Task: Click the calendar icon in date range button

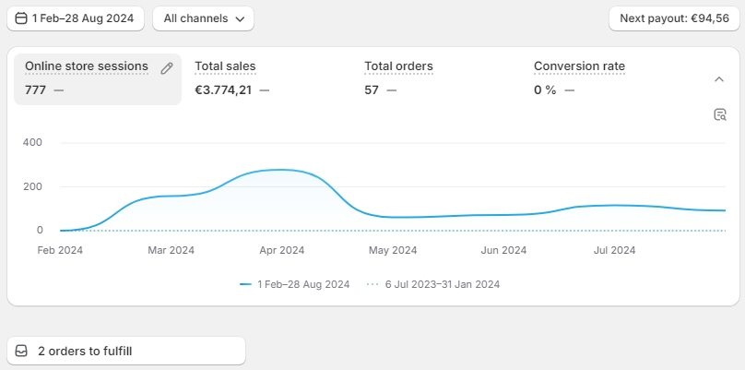Action: click(x=21, y=18)
